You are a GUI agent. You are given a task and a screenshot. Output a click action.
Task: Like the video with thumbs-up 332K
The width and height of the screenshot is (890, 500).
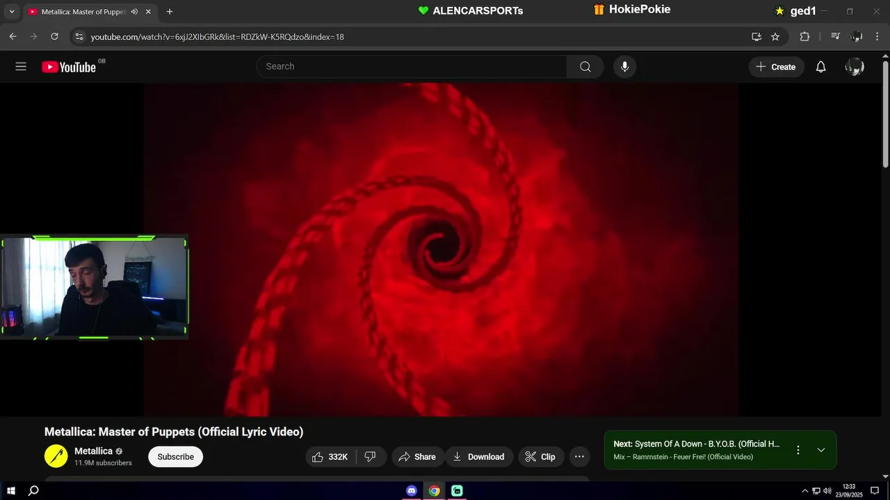point(330,457)
